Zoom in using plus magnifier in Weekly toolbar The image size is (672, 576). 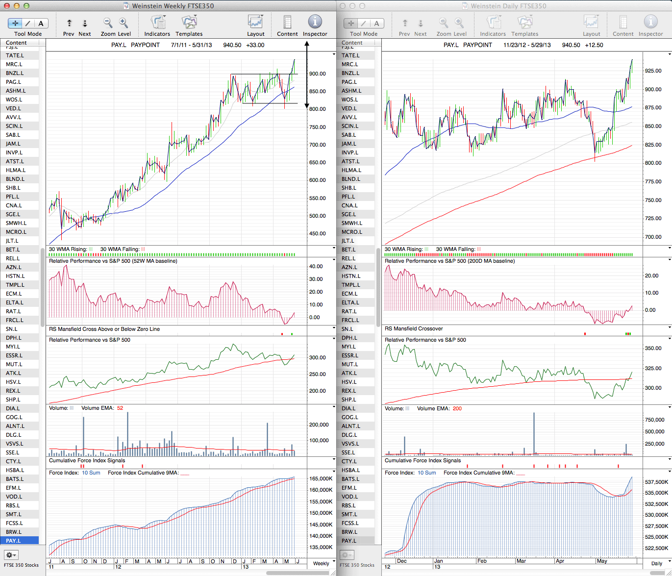pos(124,23)
